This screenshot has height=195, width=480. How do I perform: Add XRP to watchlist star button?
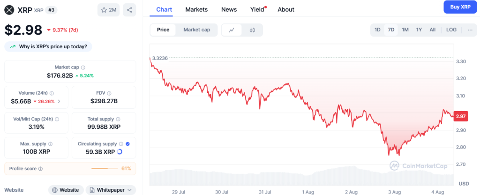click(x=109, y=9)
